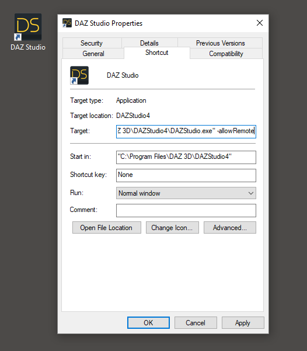Image resolution: width=307 pixels, height=351 pixels.
Task: Expand the Run window mode dropdown
Action: point(186,193)
